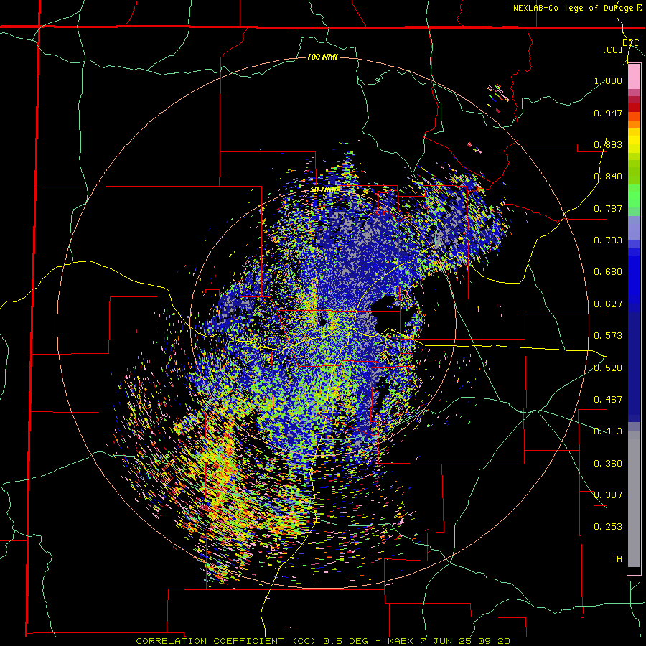
Task: Click the 0.733 legend value
Action: coord(608,240)
